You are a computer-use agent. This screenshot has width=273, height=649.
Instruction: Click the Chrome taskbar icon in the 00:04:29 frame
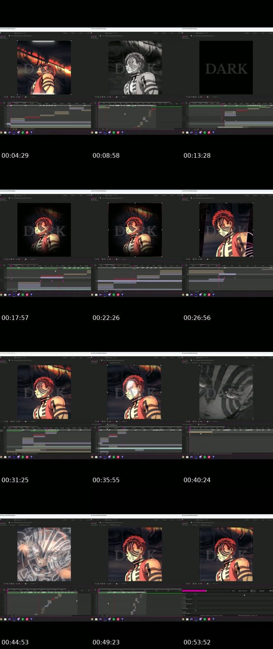click(x=1, y=133)
